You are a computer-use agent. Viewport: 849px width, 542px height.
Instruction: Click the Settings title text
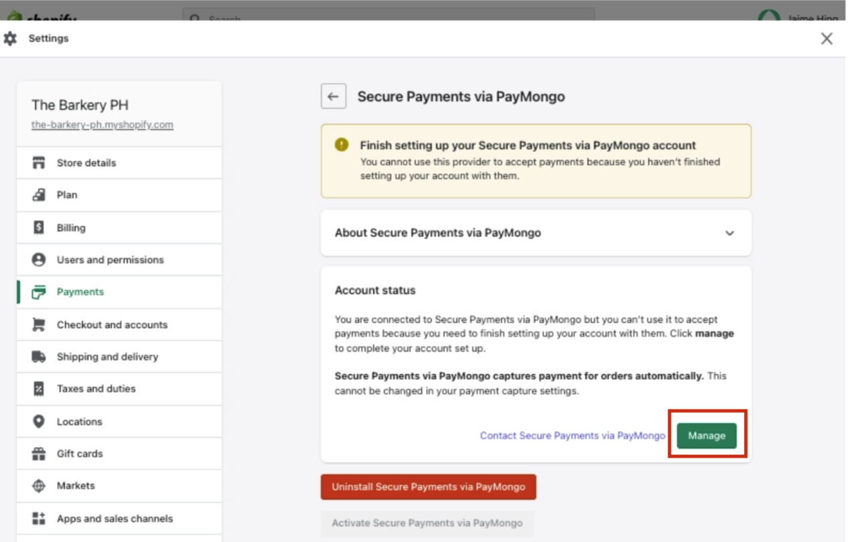[x=48, y=38]
